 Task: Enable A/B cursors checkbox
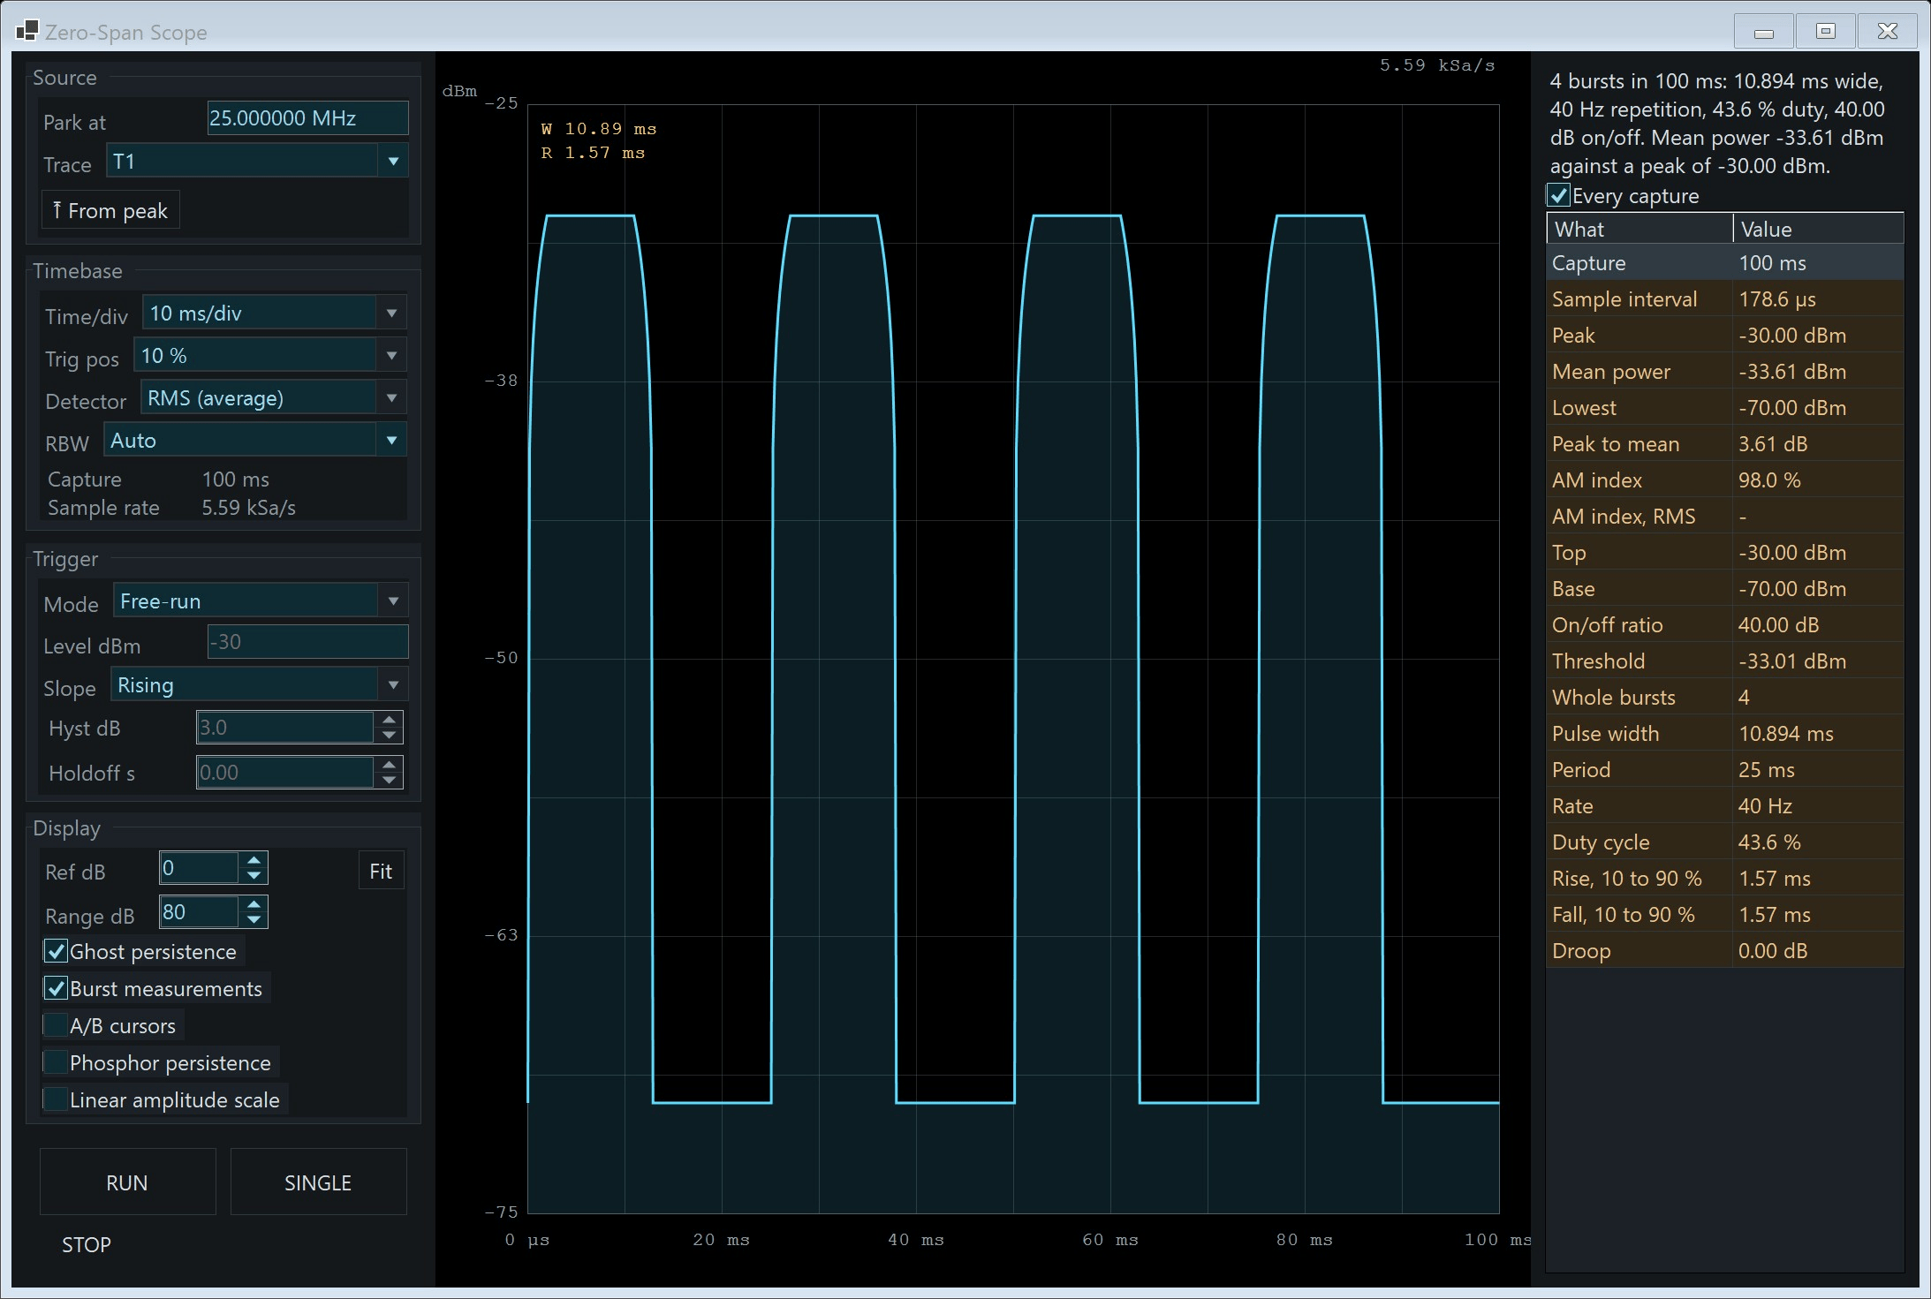click(x=56, y=1025)
